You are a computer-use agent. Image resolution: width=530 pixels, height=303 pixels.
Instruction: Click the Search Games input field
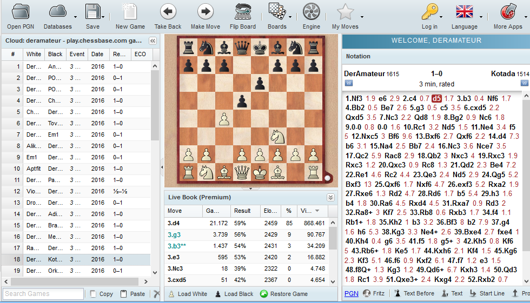(43, 294)
